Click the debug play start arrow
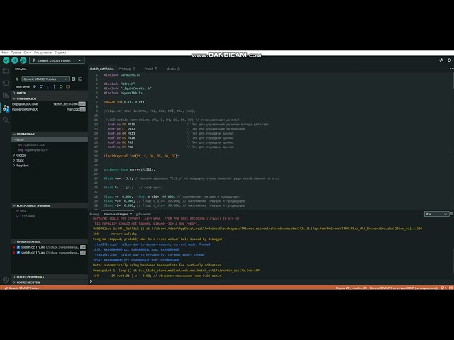This screenshot has height=340, width=454. 17,79
